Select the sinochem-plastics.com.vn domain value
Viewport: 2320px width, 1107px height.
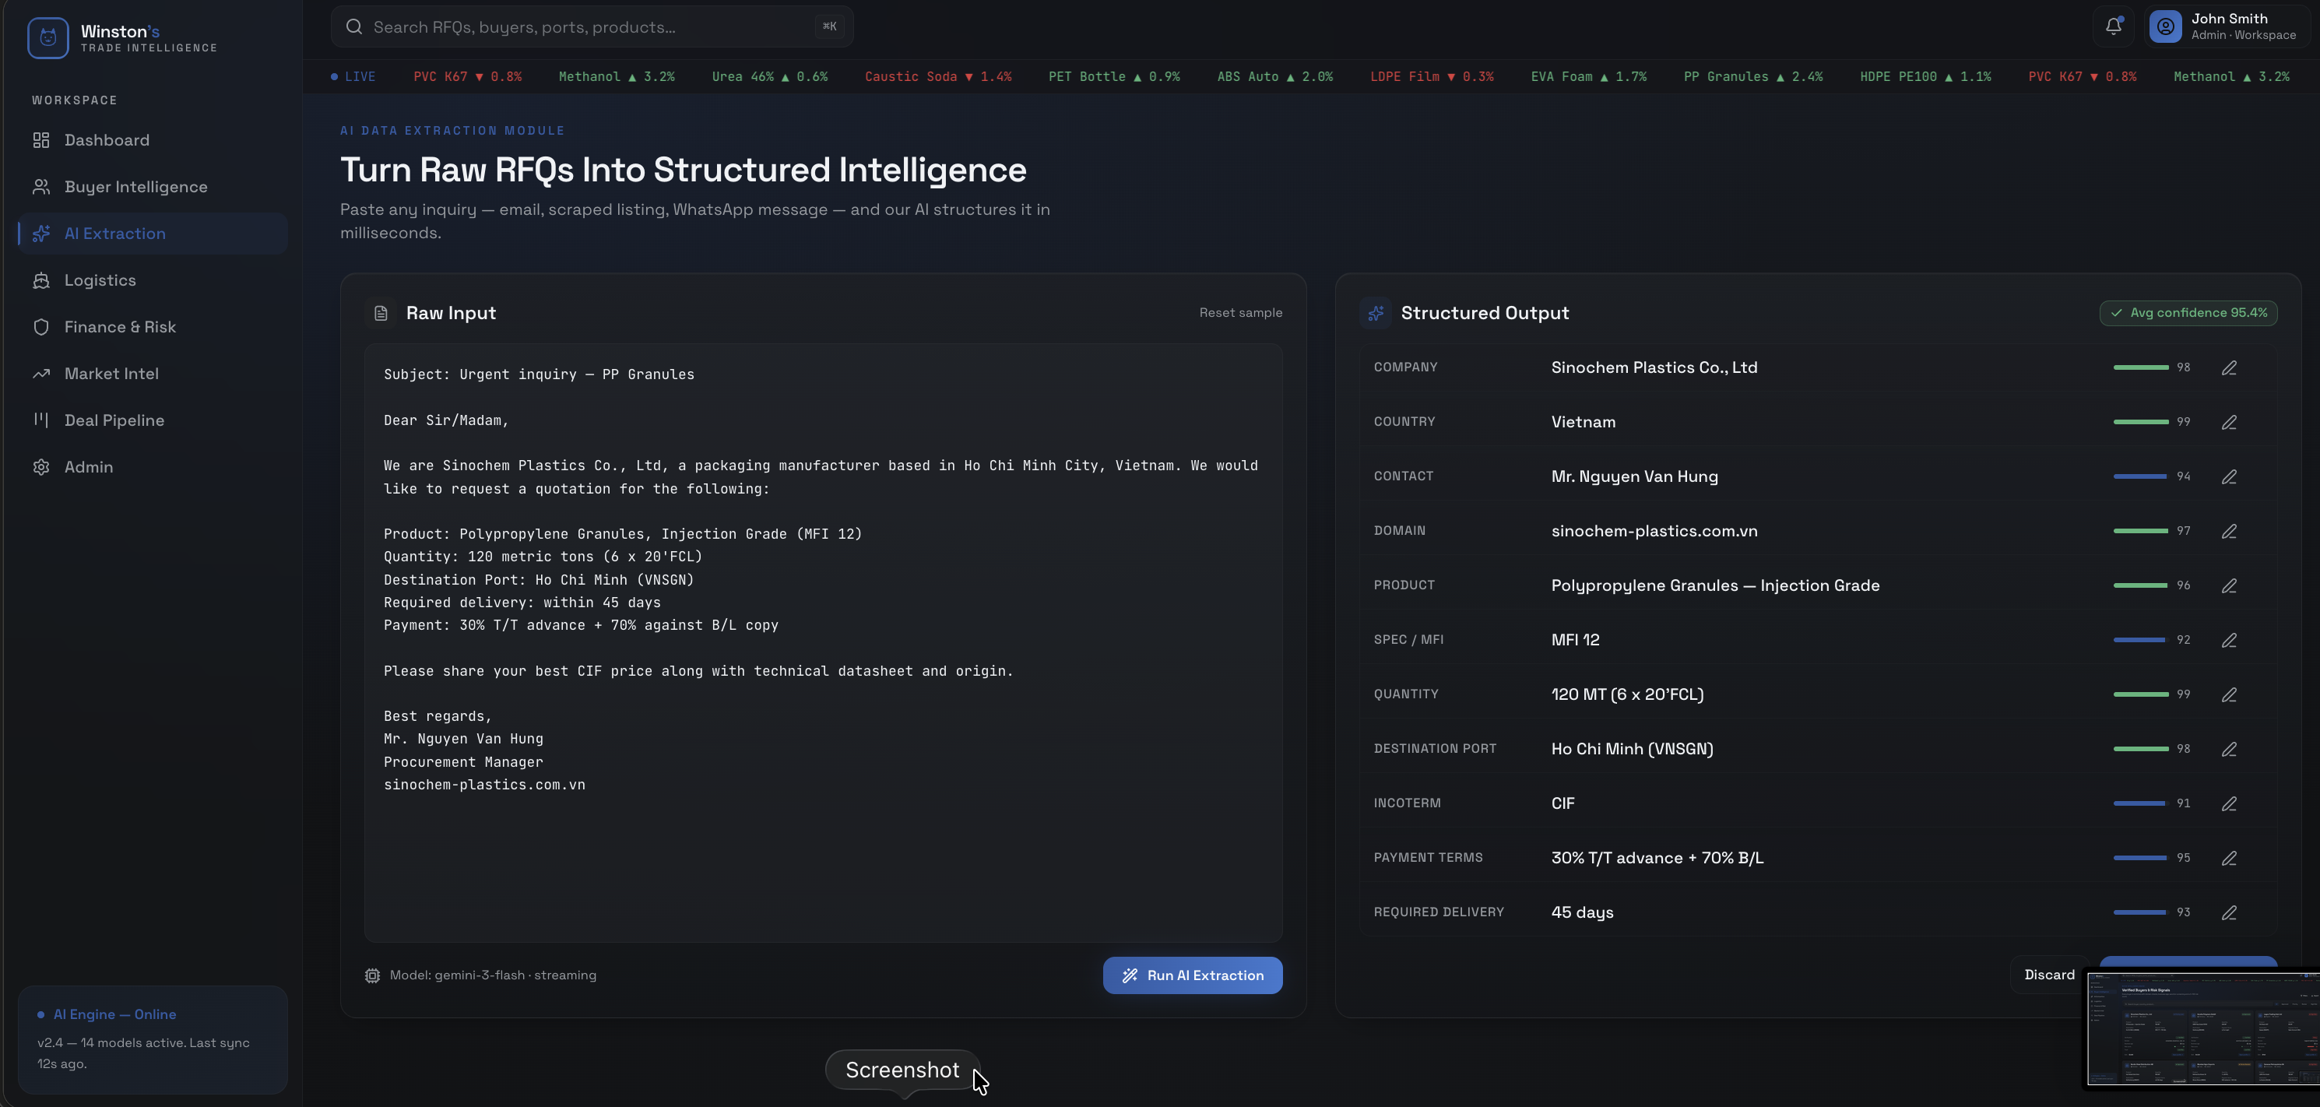pyautogui.click(x=1654, y=532)
